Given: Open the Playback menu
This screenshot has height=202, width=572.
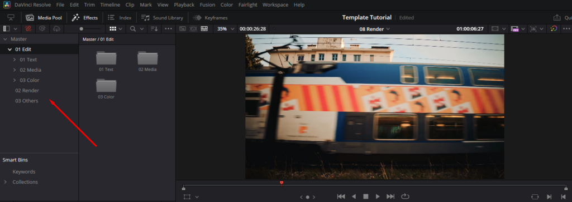Looking at the screenshot, I should [x=184, y=4].
